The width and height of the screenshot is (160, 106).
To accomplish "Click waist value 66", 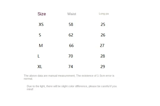I will point(71,45).
